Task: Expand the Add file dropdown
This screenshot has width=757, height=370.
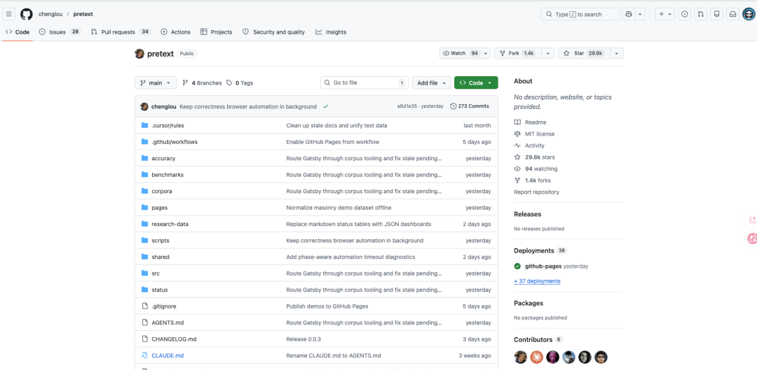Action: click(432, 83)
